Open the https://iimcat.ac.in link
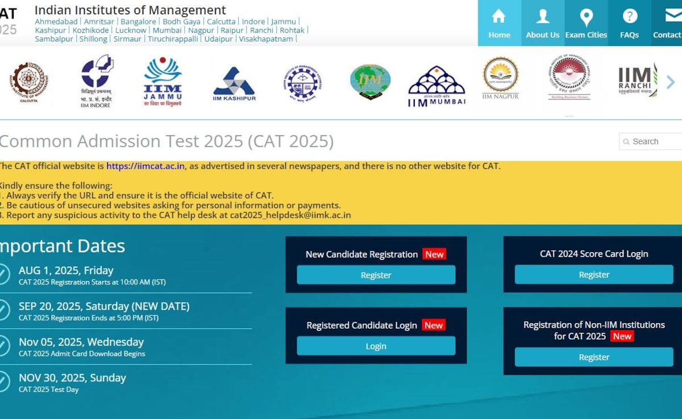Viewport: 682px width, 419px height. click(145, 166)
